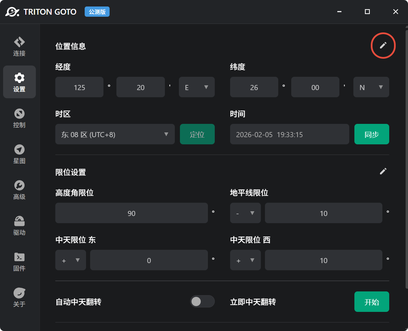Screen dimensions: 408x331
Task: Open the 东 08 区 timezone dropdown
Action: (115, 134)
